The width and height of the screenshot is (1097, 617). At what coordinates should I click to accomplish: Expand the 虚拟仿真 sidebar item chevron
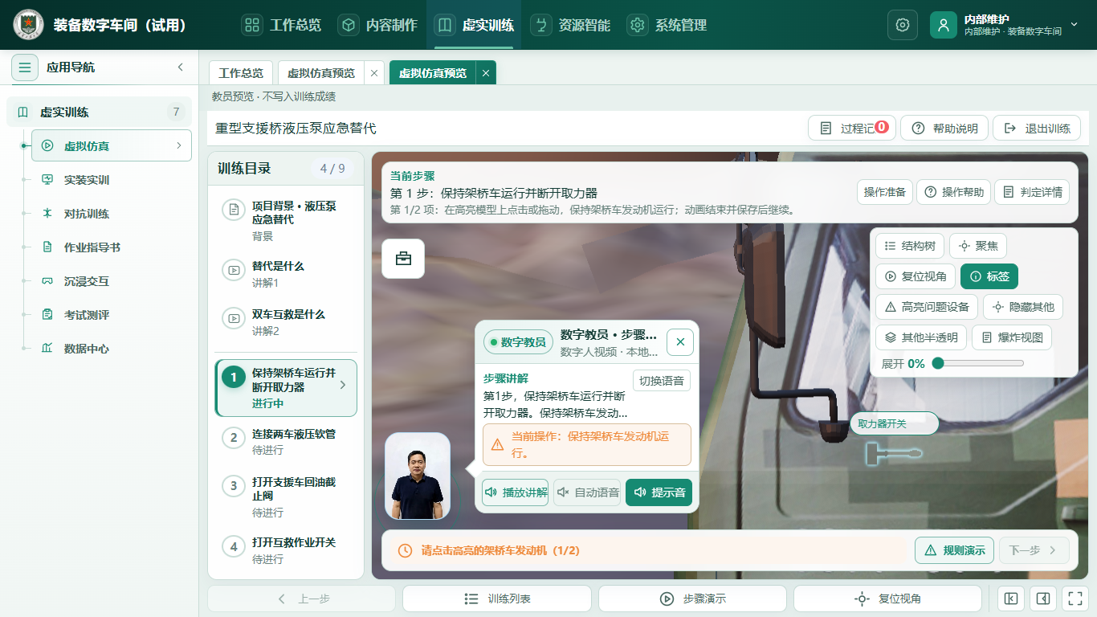click(x=179, y=146)
